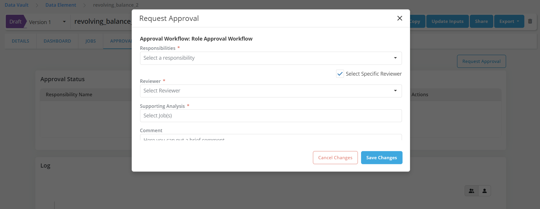The image size is (540, 209).
Task: Expand the Select Reviewer dropdown
Action: click(271, 91)
